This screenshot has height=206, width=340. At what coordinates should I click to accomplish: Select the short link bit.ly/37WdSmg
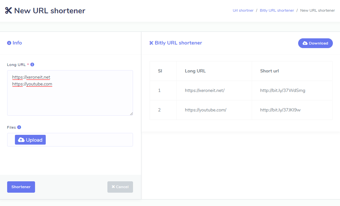[x=283, y=90]
